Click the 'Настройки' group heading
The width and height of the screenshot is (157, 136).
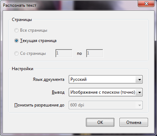coord(23,69)
